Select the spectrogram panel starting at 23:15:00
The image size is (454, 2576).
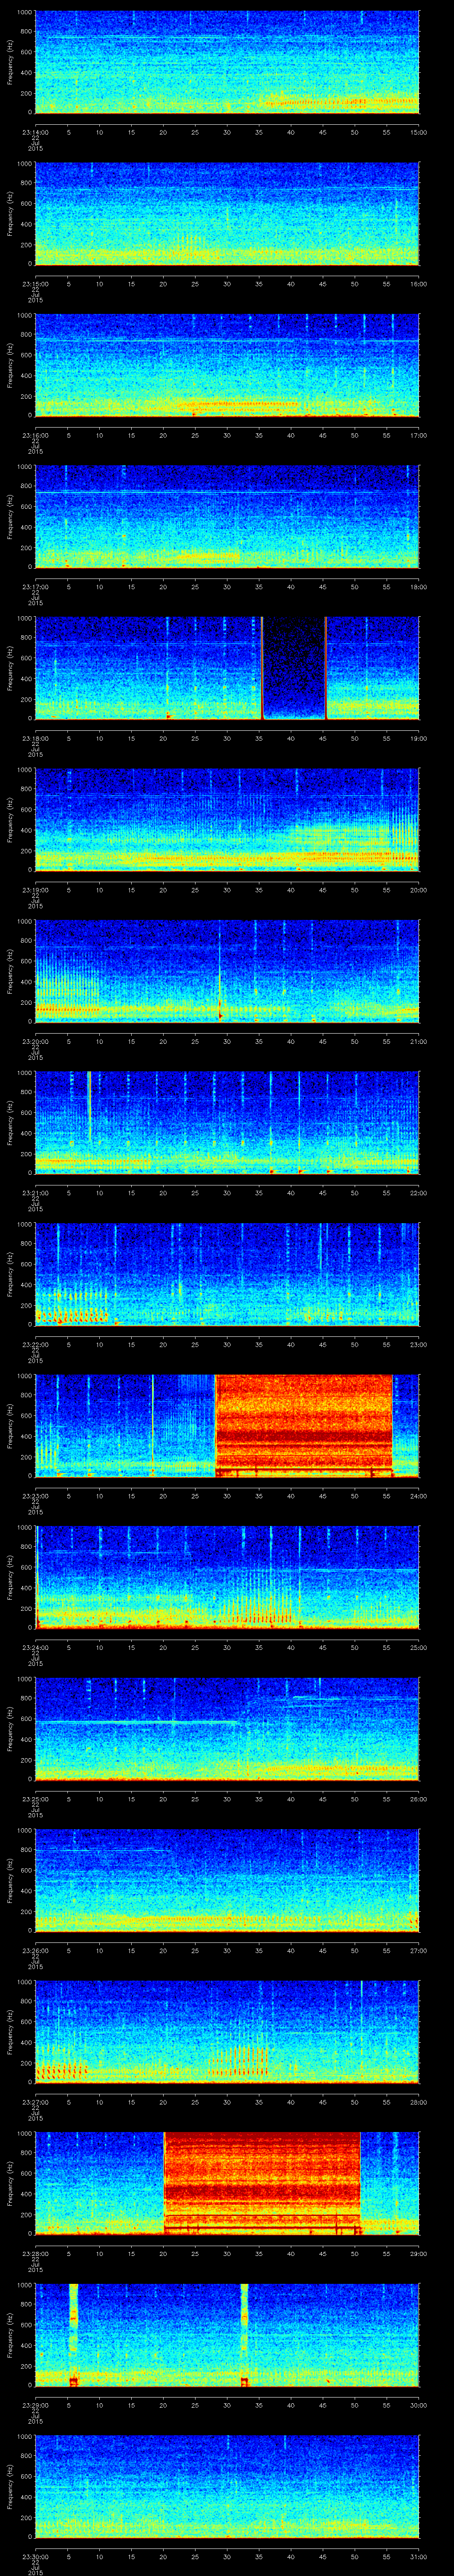tap(227, 214)
